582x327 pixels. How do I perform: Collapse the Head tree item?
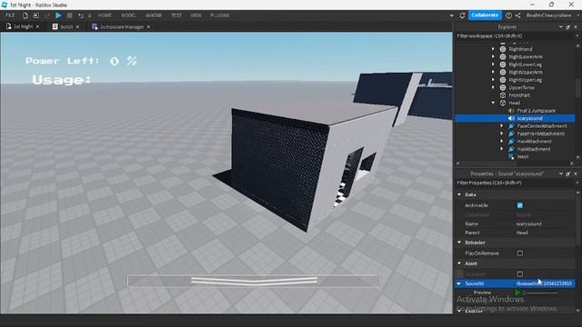coord(493,103)
